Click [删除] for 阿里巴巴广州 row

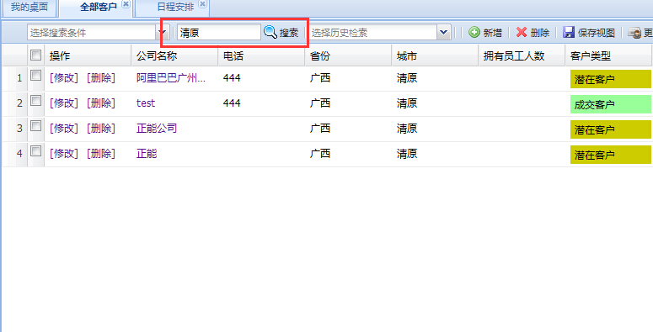click(101, 78)
